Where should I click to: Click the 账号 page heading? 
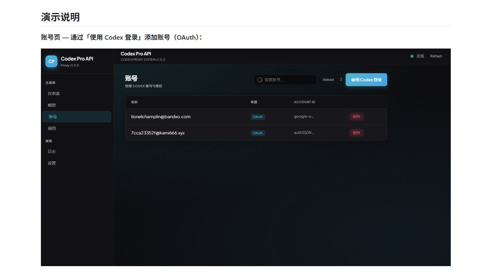coord(131,78)
